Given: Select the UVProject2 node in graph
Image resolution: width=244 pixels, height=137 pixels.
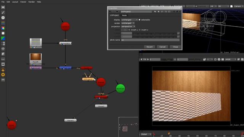Looking at the screenshot, I should [88, 79].
